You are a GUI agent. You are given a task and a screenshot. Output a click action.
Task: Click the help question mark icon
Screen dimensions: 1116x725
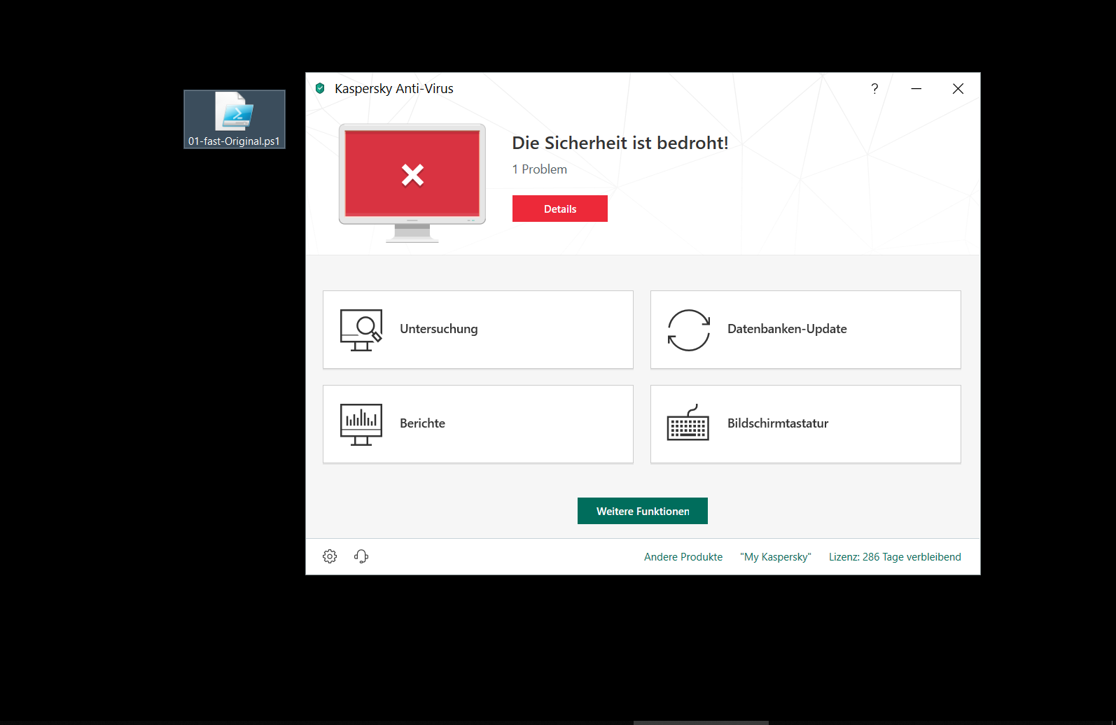(874, 89)
